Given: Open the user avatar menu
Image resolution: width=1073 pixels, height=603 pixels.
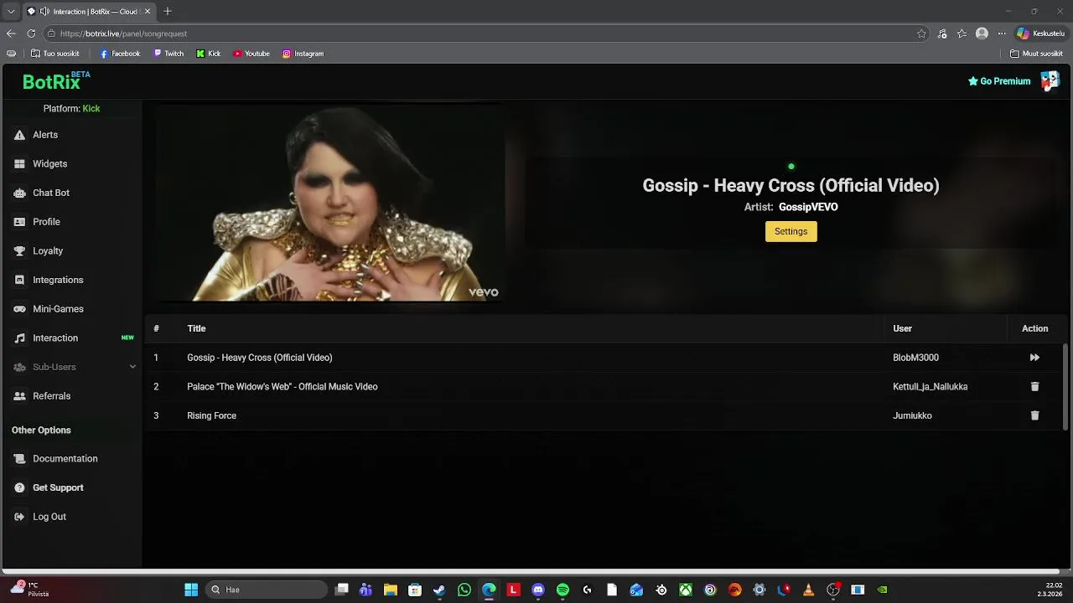Looking at the screenshot, I should tap(1050, 81).
